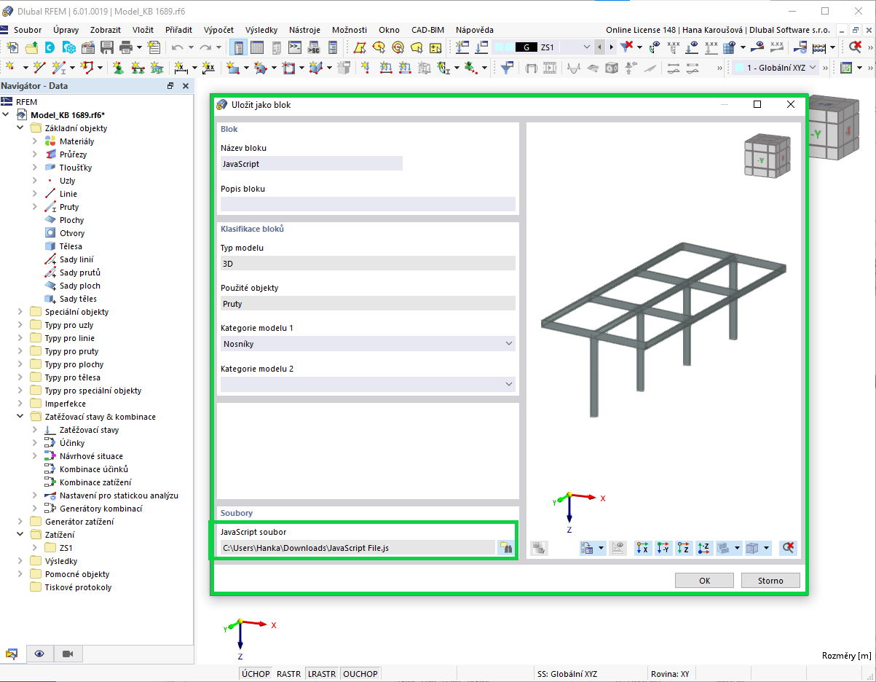Open the CAD-BIM menu
The height and width of the screenshot is (682, 876).
coord(427,30)
